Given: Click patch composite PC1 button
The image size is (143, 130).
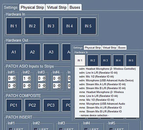Looking at the screenshot, I should [x=14, y=105].
